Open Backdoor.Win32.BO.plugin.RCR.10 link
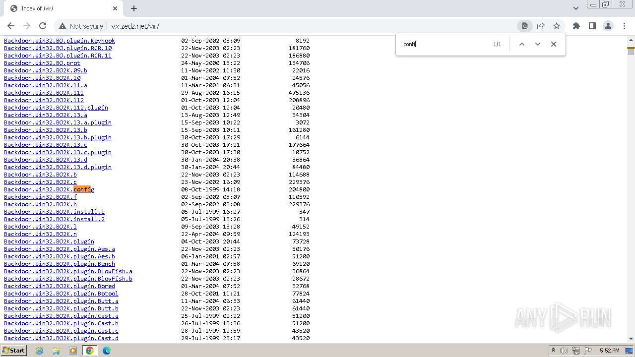This screenshot has width=635, height=357. point(58,48)
